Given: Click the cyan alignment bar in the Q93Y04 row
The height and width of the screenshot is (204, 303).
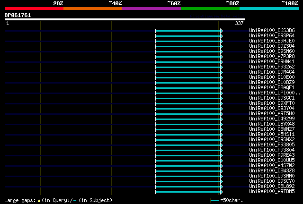Looking at the screenshot, I should click(188, 109).
